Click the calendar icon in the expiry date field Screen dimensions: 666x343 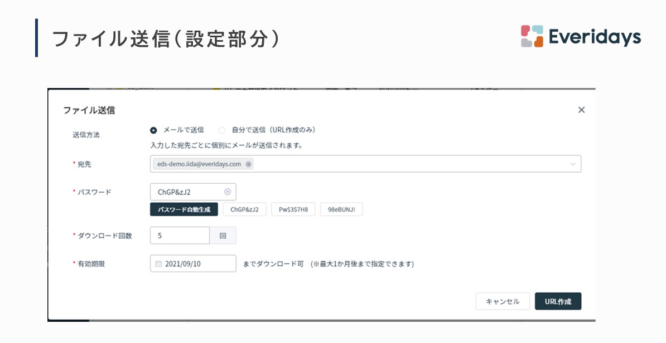[158, 264]
